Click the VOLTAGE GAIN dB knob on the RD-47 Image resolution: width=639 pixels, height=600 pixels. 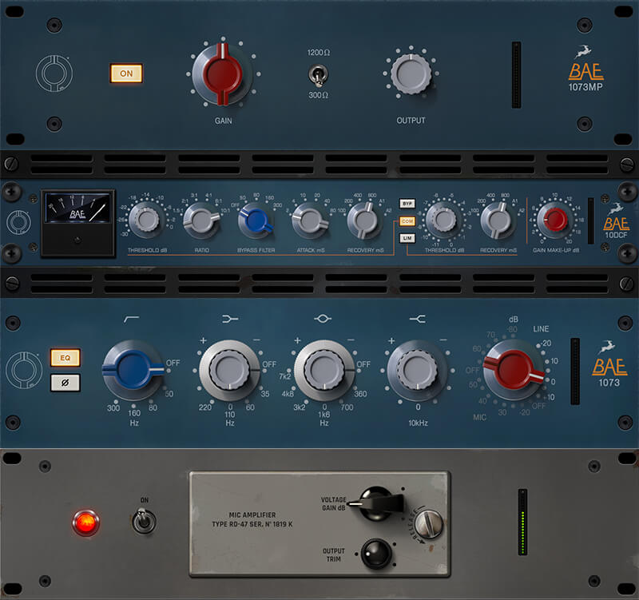point(377,503)
